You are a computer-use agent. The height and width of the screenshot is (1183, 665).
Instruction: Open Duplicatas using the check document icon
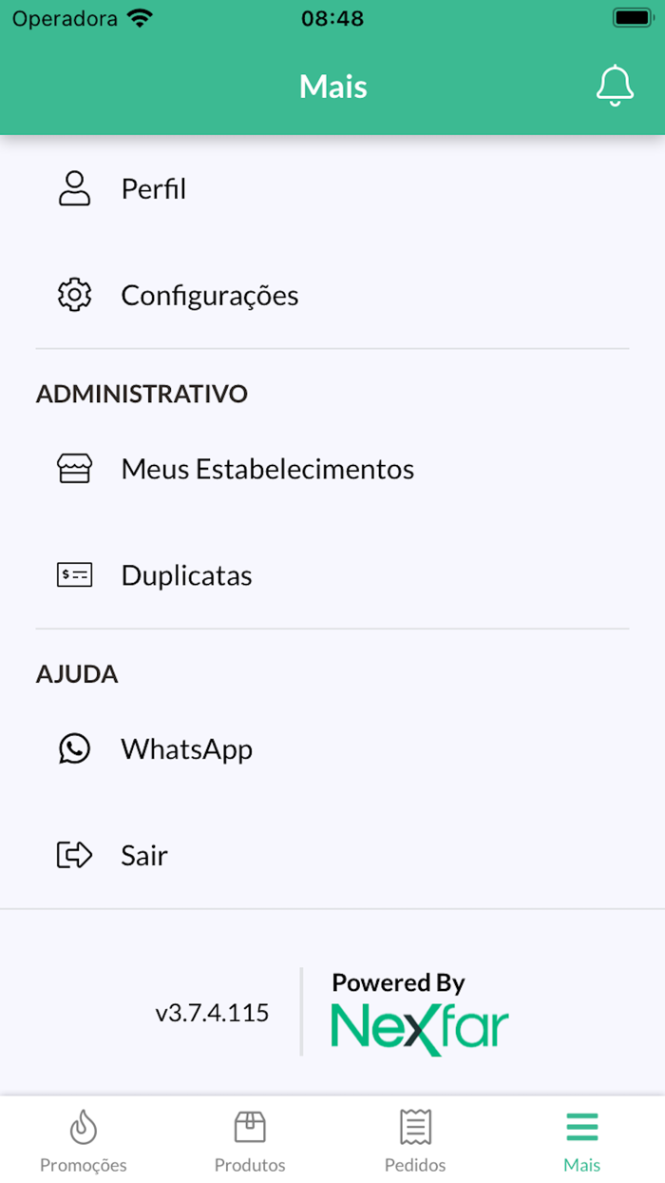pos(74,574)
